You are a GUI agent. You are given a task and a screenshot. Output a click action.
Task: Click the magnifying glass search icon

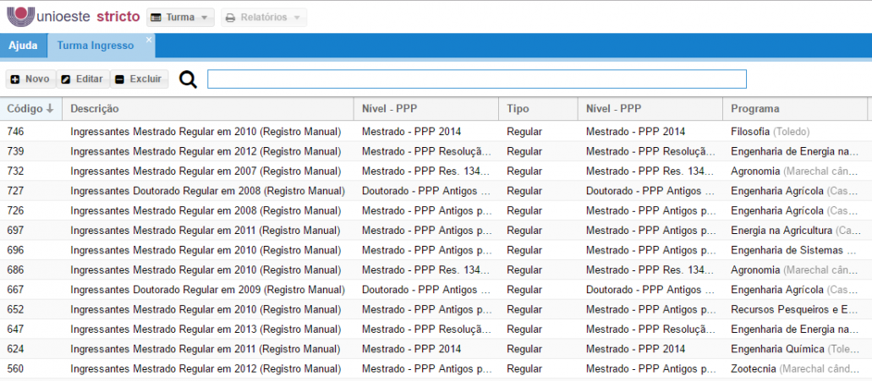click(188, 79)
